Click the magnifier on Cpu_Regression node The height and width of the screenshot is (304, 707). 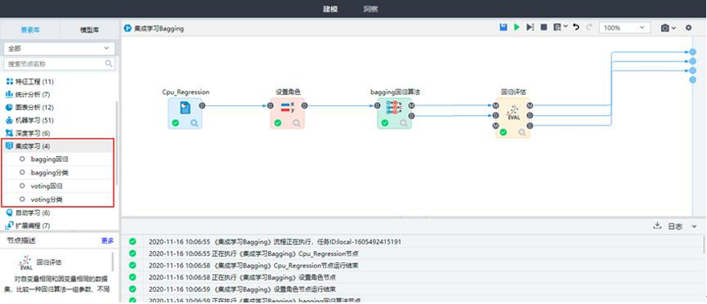(x=194, y=122)
